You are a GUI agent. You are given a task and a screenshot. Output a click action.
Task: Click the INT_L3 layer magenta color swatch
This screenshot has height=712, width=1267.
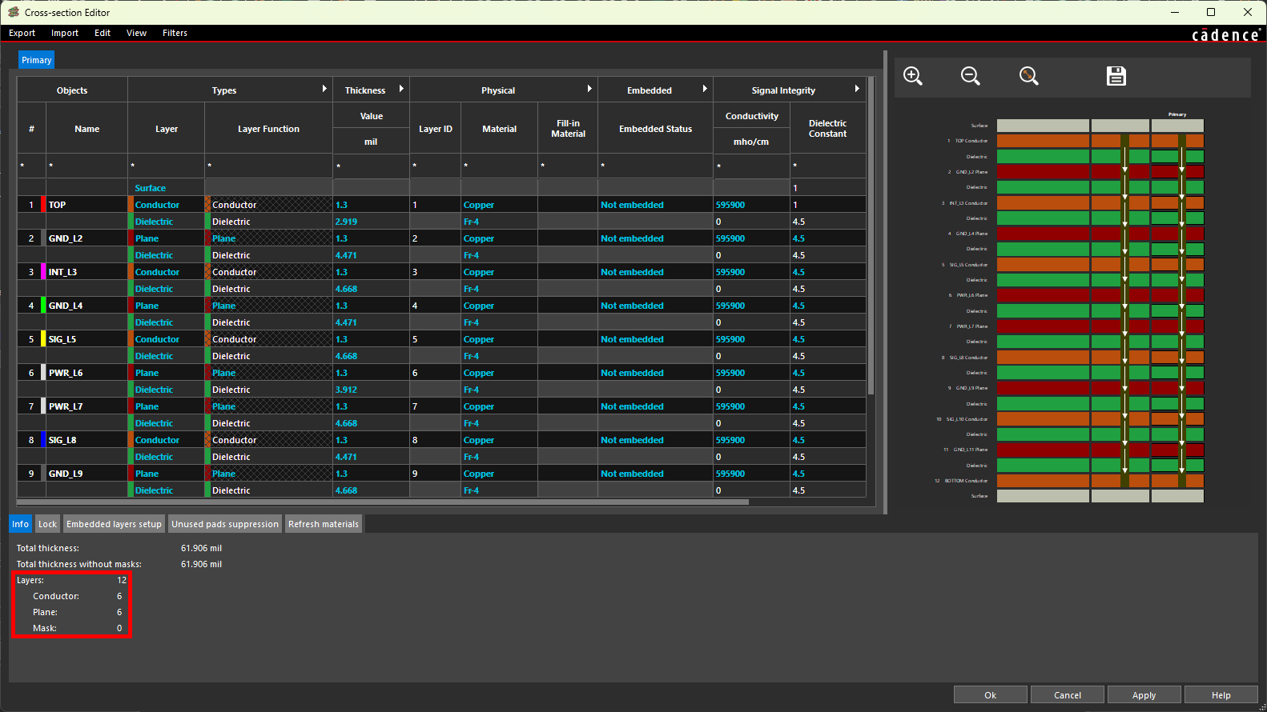point(43,272)
